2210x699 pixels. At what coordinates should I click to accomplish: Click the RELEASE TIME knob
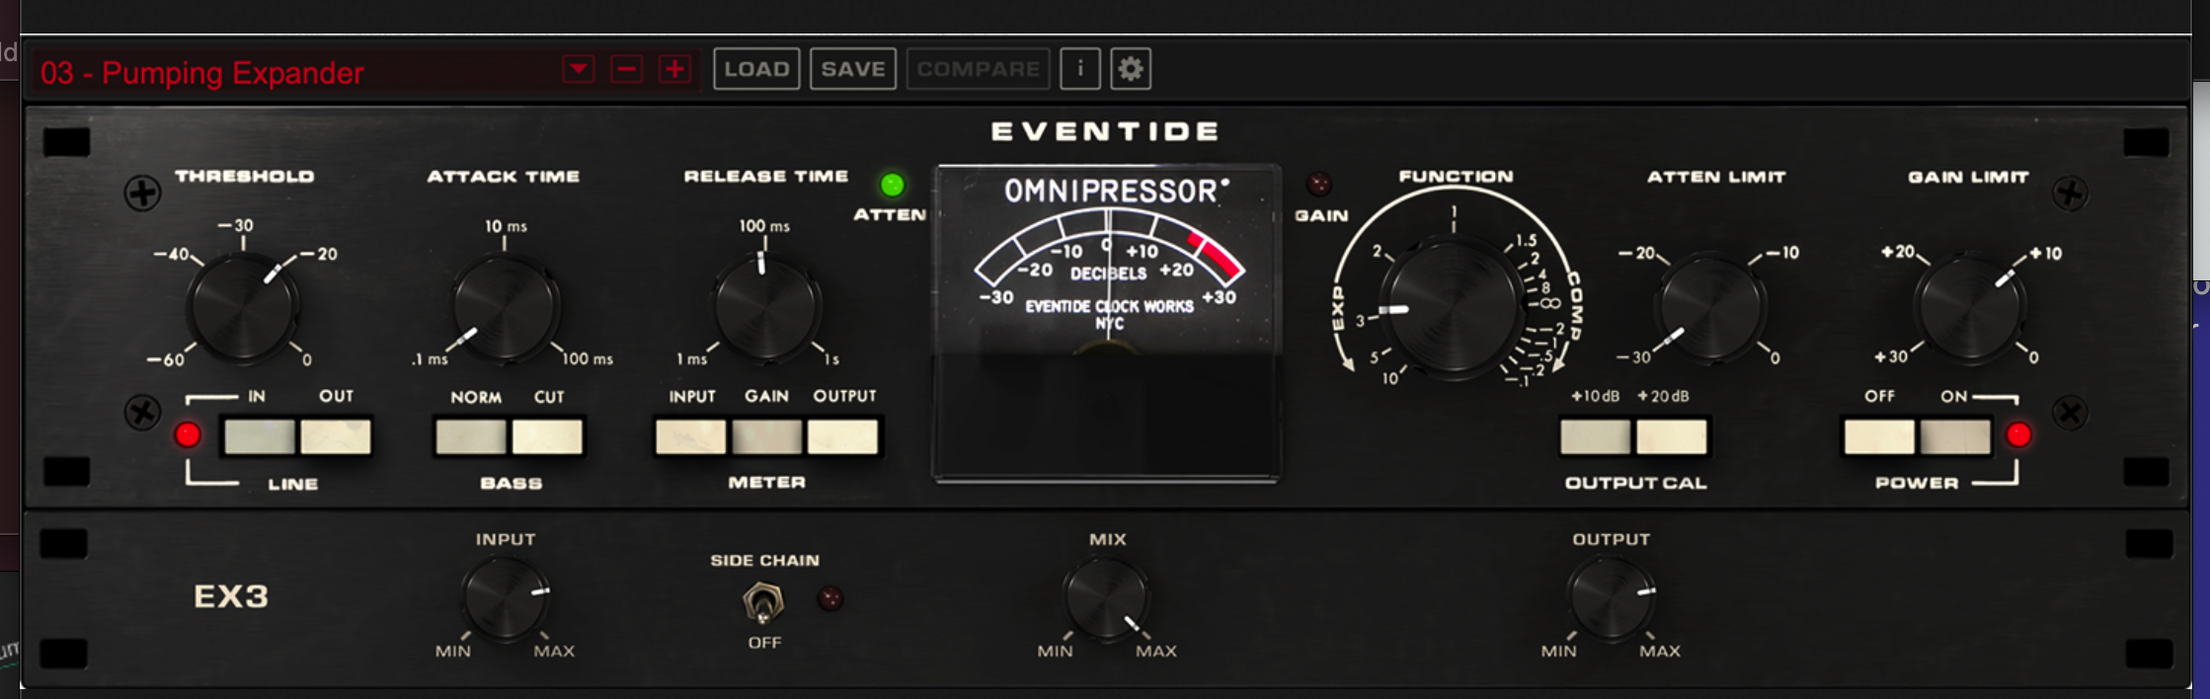coord(765,306)
